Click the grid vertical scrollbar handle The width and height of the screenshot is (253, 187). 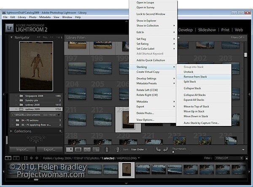pyautogui.click(x=245, y=55)
